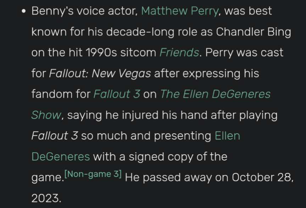Open the Matthew Perry link

(180, 11)
